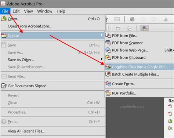The width and height of the screenshot is (174, 138).
Task: Click the email envelope toolbar icon
Action: 117,19
